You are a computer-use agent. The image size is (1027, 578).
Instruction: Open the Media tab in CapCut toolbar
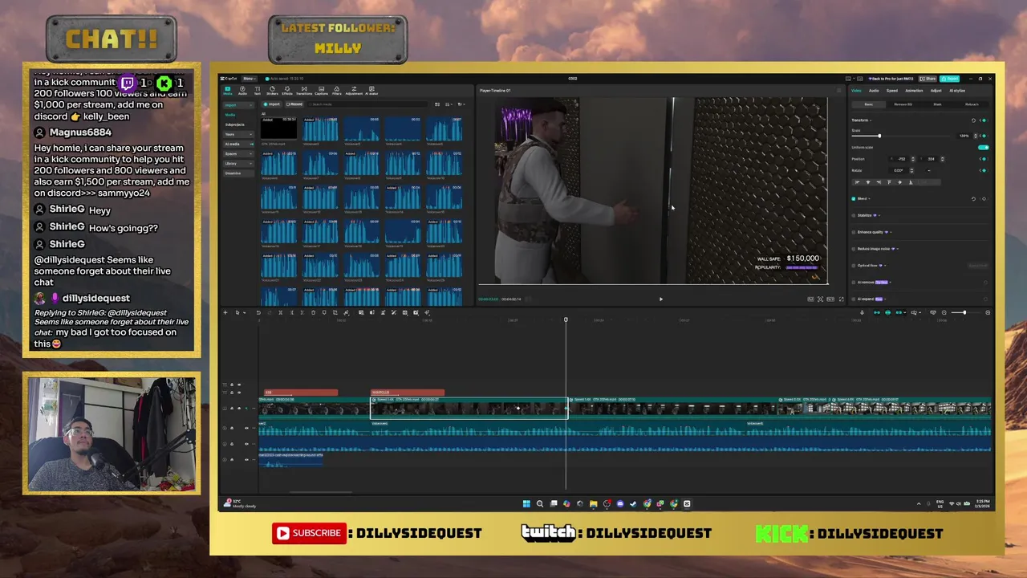point(228,91)
